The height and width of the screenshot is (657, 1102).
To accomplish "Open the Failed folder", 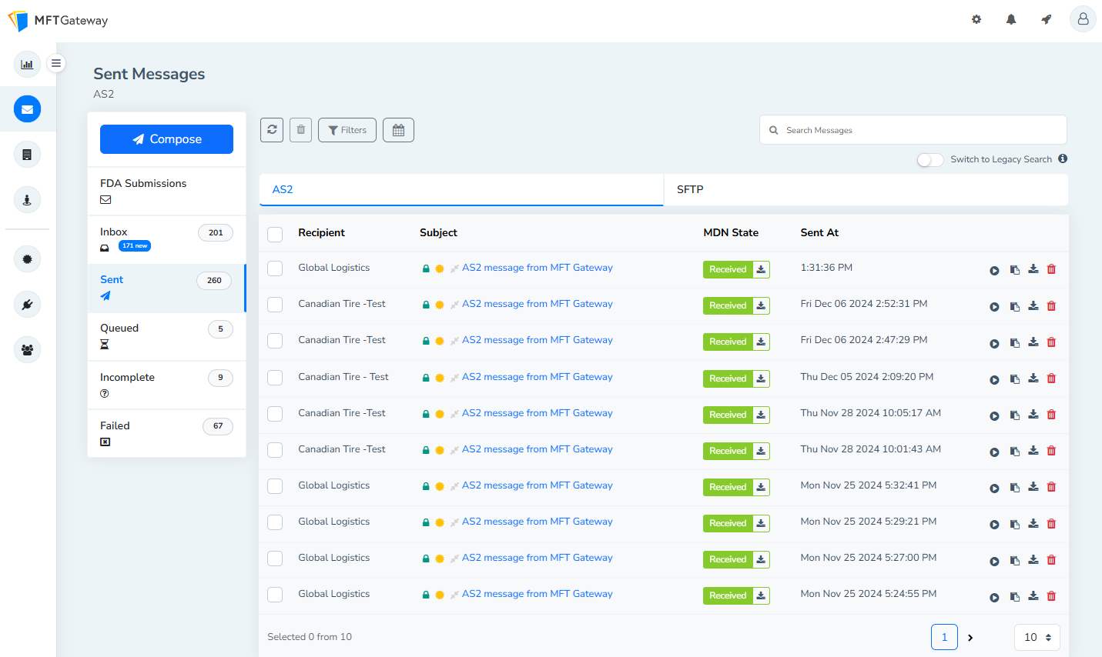I will tap(166, 433).
